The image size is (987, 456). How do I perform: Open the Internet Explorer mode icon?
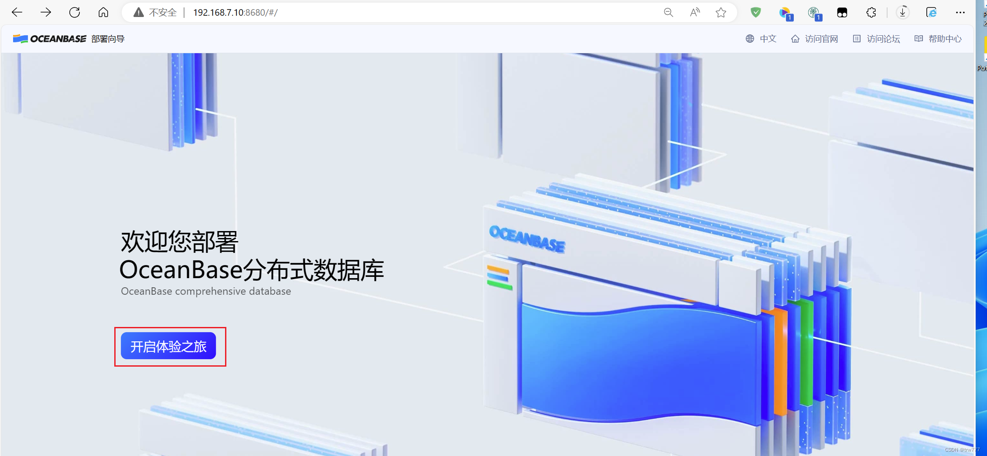coord(931,13)
